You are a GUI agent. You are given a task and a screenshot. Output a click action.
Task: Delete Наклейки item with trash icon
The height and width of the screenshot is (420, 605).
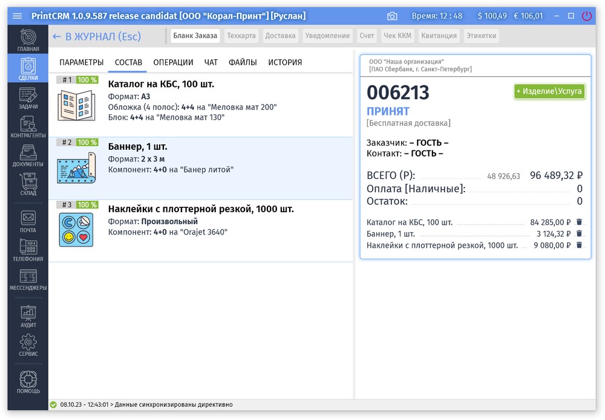coord(579,245)
